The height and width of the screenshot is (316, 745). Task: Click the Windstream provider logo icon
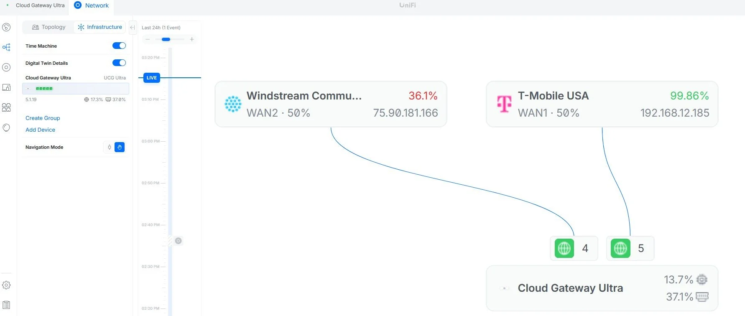tap(233, 104)
